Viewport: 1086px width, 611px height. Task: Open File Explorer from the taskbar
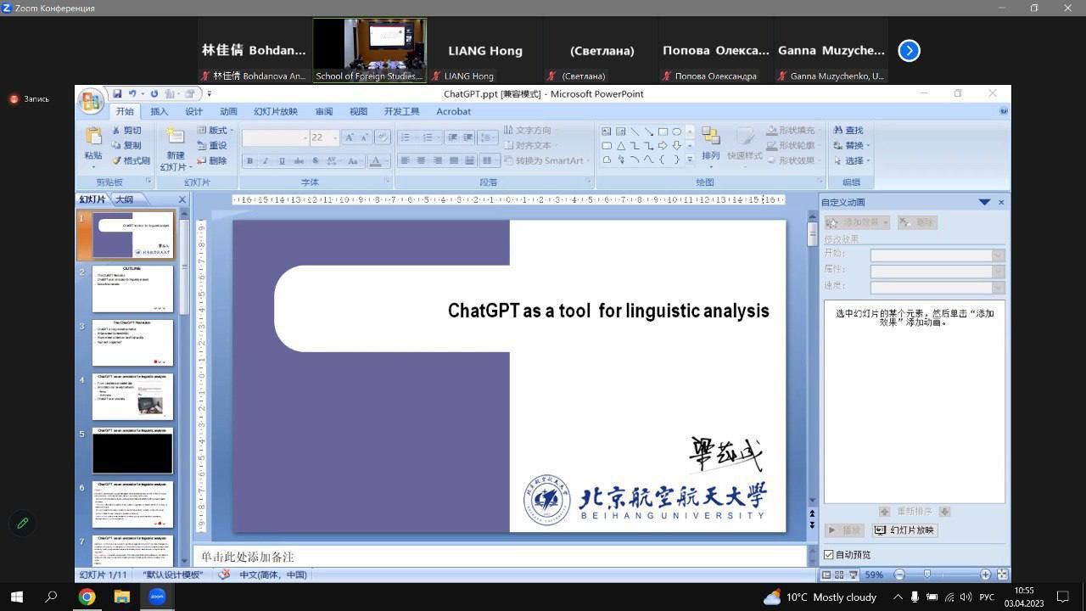click(x=121, y=597)
